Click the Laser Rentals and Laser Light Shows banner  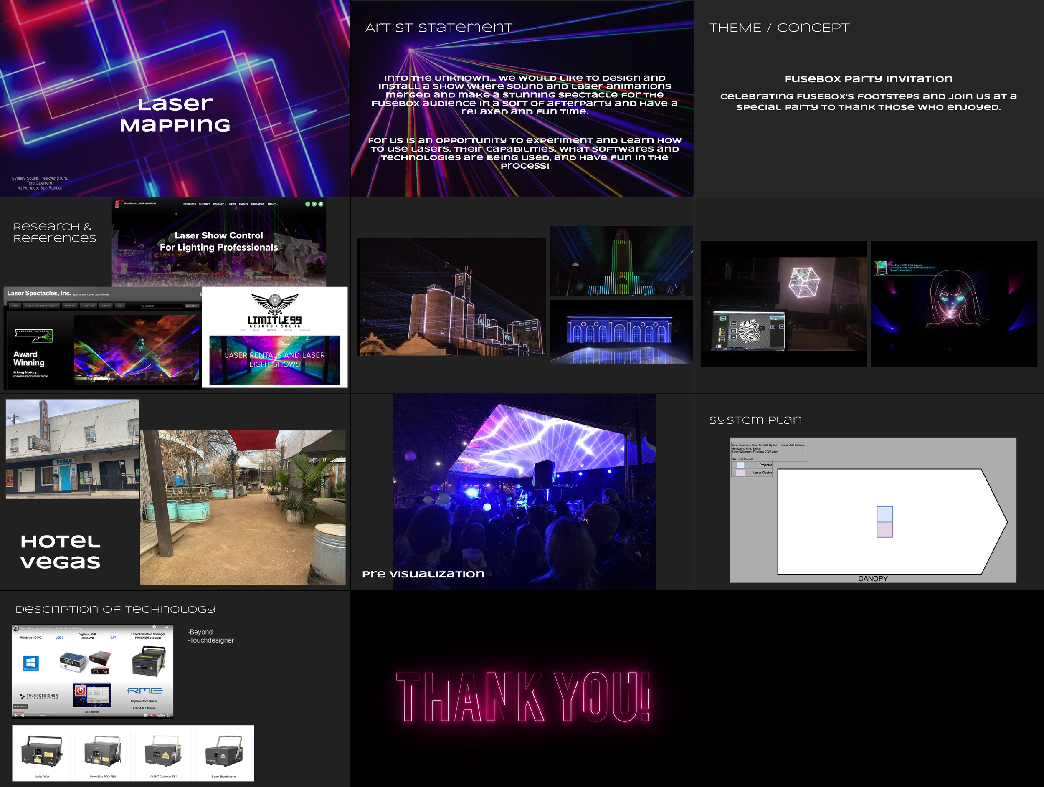tap(275, 360)
